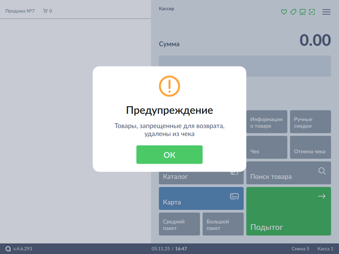
Task: Click the logo icon beside version number
Action: point(8,249)
